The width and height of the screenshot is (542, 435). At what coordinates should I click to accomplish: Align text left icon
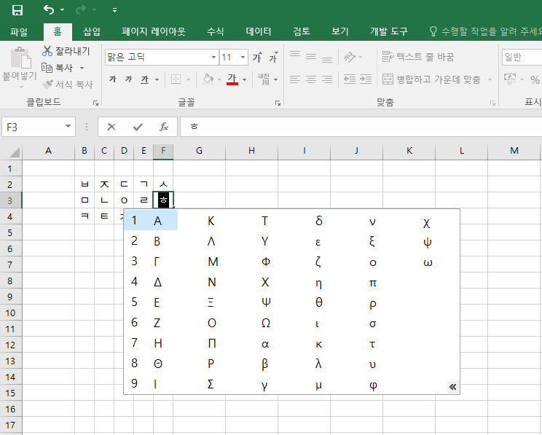point(295,79)
